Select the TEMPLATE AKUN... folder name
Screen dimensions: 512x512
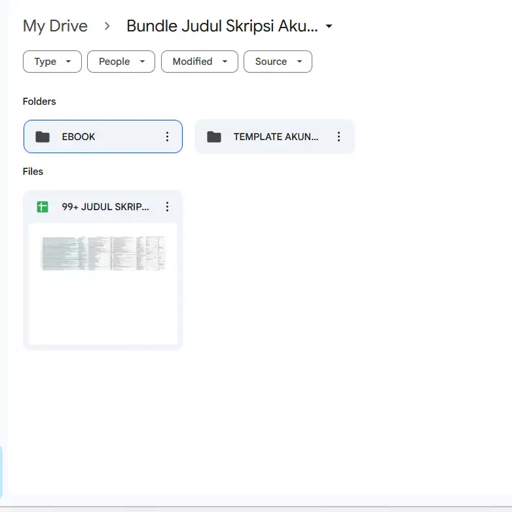tap(276, 137)
